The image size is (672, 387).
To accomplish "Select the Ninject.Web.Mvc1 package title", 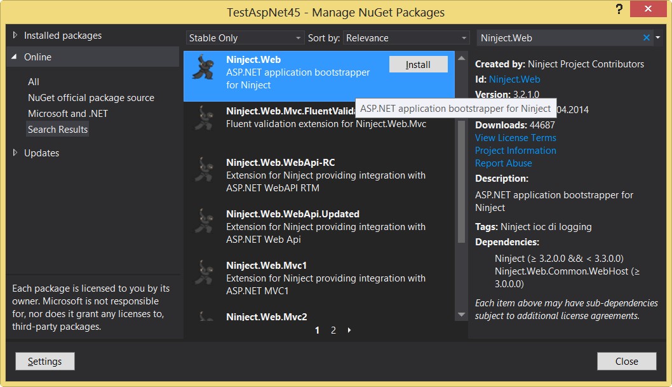I will (266, 265).
